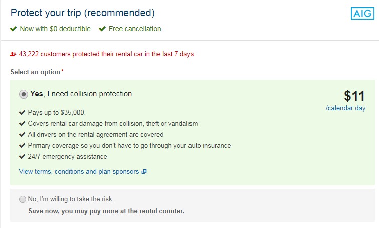
Task: Click the checkmark beside Pays up to $35,000
Action: [22, 113]
